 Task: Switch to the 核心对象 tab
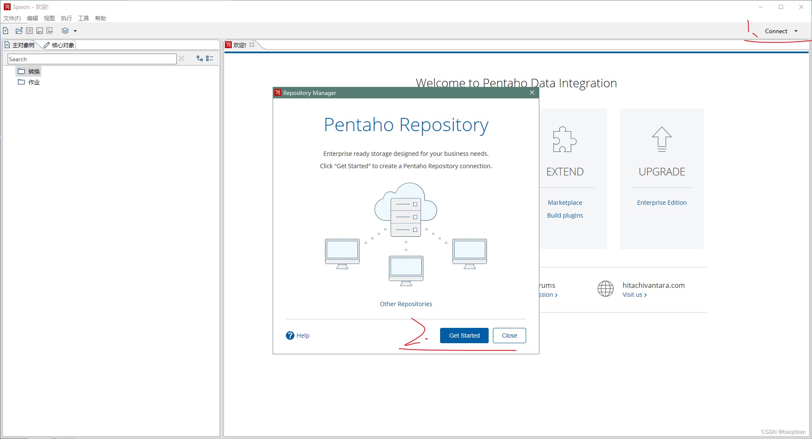(x=59, y=45)
